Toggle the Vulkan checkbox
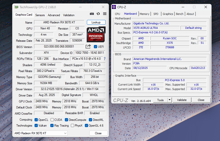 36,126
